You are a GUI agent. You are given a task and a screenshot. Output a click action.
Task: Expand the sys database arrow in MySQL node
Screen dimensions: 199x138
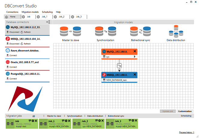click(x=135, y=57)
